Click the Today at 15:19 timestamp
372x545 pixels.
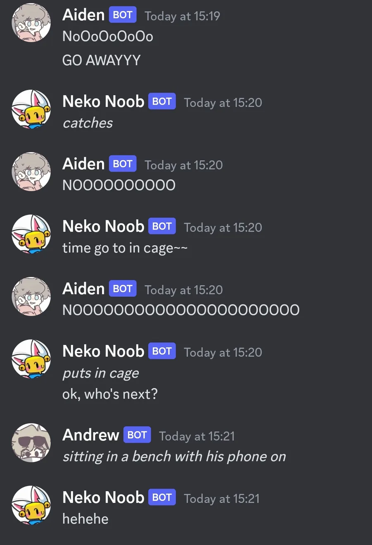(x=182, y=16)
